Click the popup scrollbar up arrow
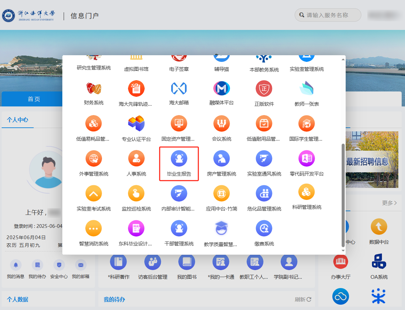Image resolution: width=405 pixels, height=310 pixels. (343, 60)
